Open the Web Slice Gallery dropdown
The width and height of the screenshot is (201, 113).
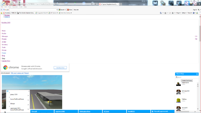pyautogui.click(x=71, y=13)
